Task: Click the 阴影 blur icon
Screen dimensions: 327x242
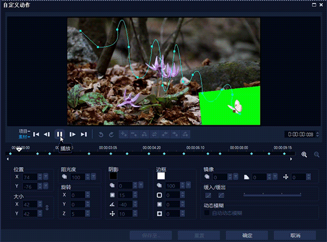Action: click(112, 195)
